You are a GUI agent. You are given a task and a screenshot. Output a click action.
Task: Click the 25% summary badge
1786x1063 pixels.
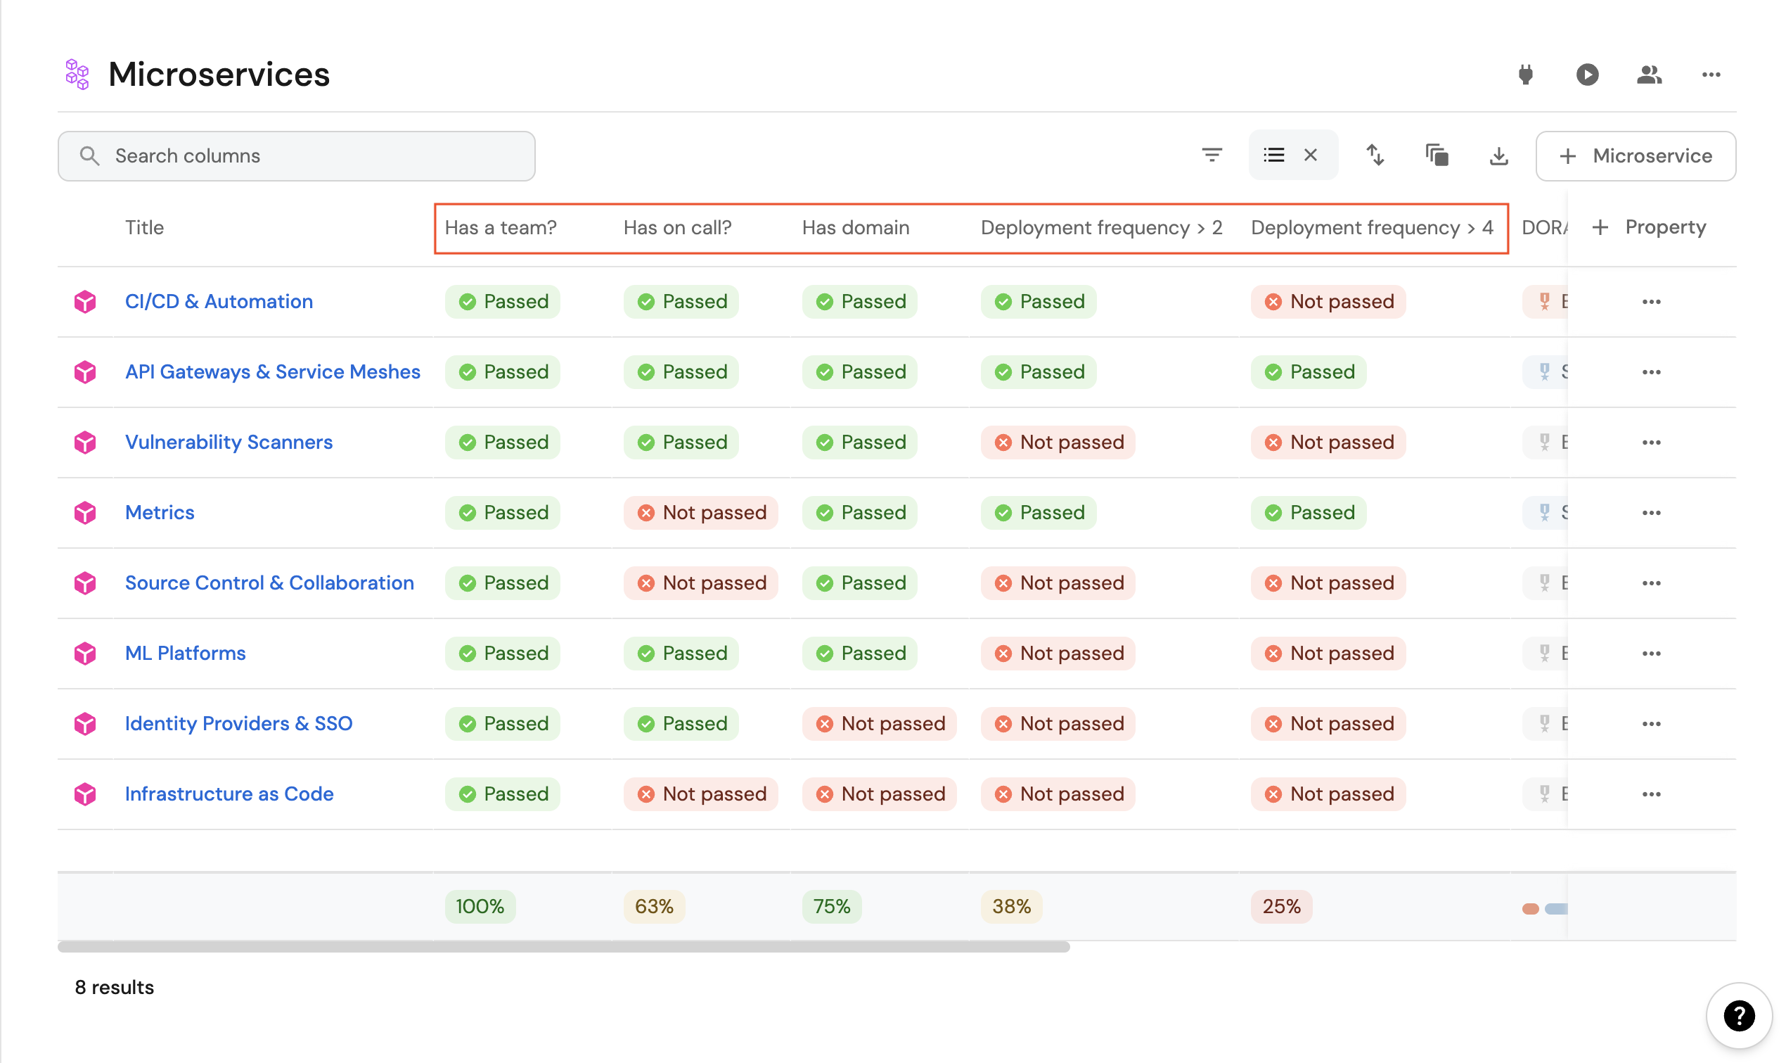pos(1280,906)
